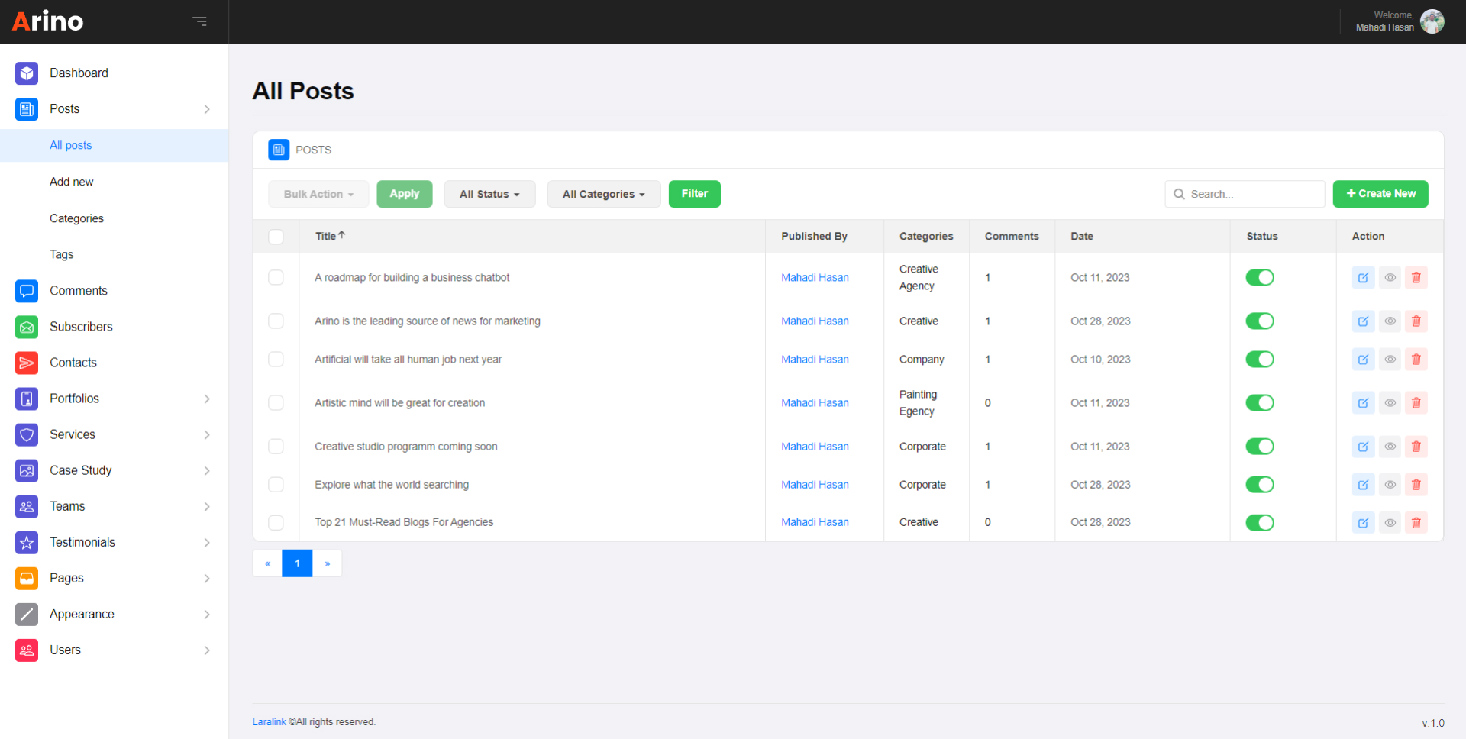Click the Subscribers envelope icon
Screen dimensions: 1466x739
point(27,327)
